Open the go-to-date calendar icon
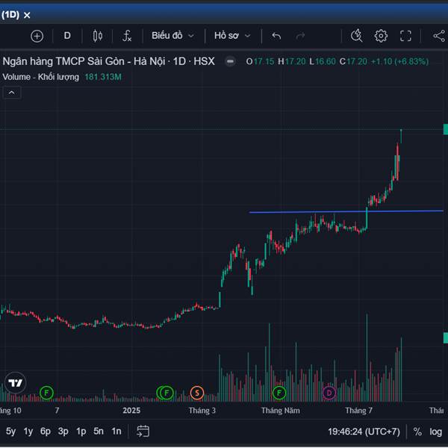Screen dimensions: 448x448 pos(143,431)
